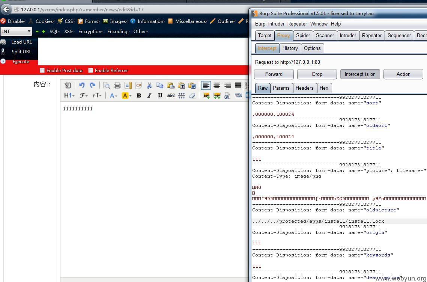Viewport: 427px width, 282px height.
Task: Insert multiple images icon
Action: click(x=217, y=95)
